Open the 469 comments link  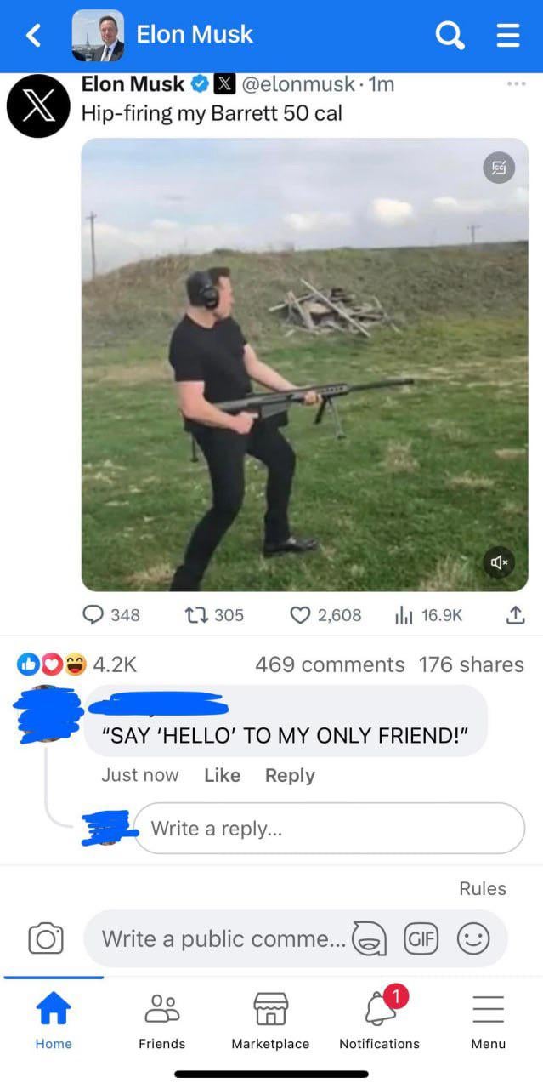(x=330, y=664)
